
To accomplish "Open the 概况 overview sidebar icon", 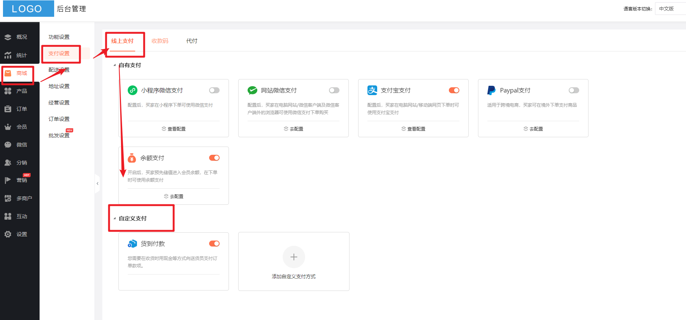I will coord(8,37).
